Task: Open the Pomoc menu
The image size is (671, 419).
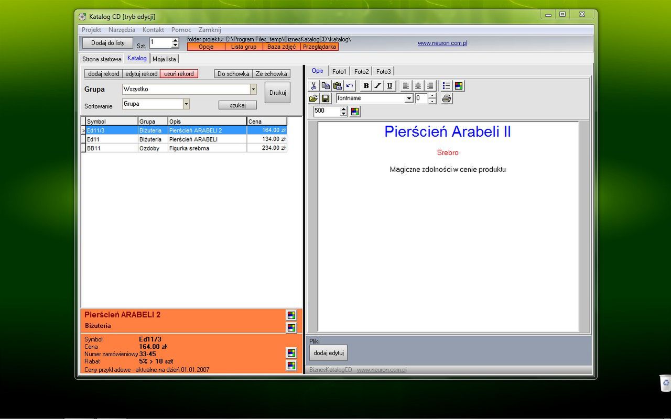Action: pos(181,30)
